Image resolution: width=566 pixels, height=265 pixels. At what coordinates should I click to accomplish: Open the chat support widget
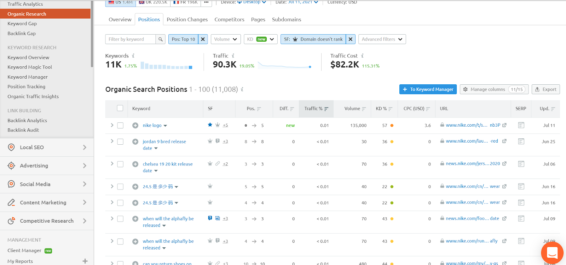point(552,253)
